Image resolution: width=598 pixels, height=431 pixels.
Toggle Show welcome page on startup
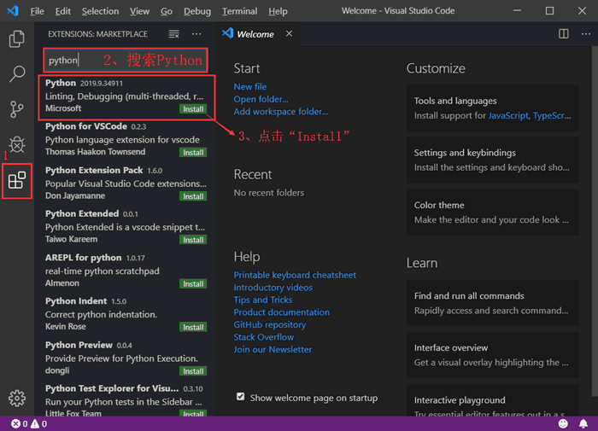pyautogui.click(x=241, y=397)
